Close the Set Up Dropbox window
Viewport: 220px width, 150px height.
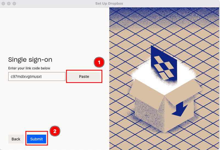(4, 4)
